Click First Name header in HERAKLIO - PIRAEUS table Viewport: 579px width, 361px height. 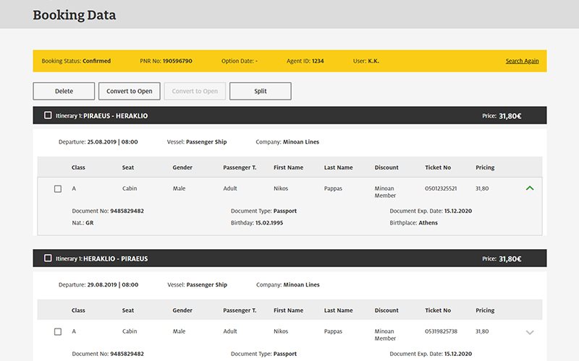tap(288, 310)
